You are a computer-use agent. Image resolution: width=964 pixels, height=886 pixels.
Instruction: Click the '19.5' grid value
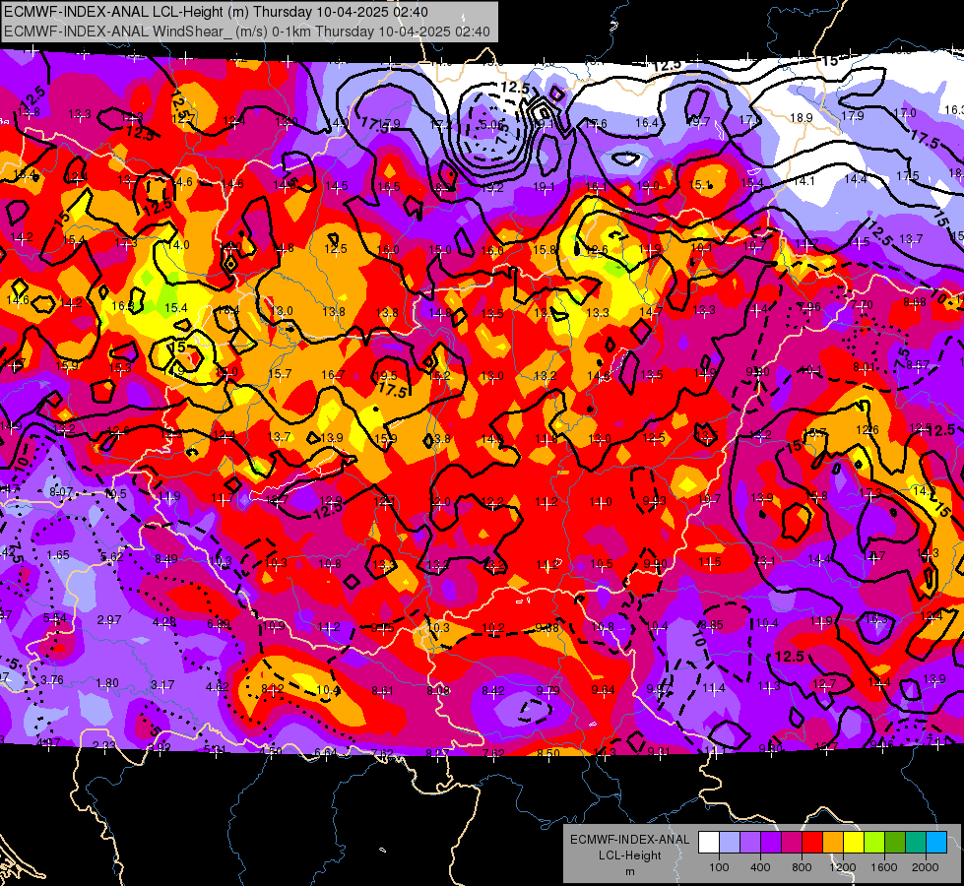click(x=386, y=376)
